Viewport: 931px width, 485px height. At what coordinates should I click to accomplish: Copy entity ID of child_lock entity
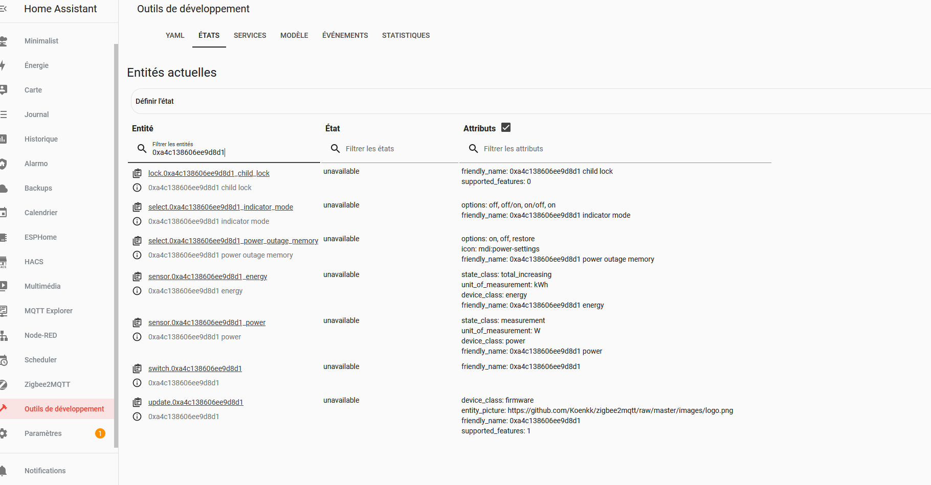(137, 173)
